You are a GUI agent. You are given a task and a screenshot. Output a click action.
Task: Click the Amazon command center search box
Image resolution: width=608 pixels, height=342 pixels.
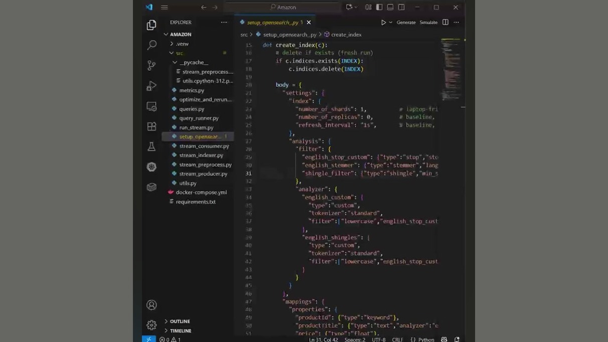[x=283, y=7]
